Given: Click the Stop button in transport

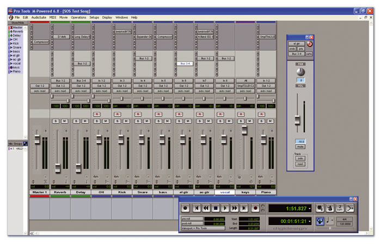Looking at the screenshot, I should pos(216,208).
